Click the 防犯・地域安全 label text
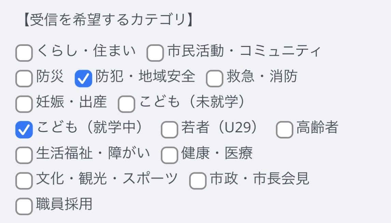391x223 pixels. [x=145, y=77]
